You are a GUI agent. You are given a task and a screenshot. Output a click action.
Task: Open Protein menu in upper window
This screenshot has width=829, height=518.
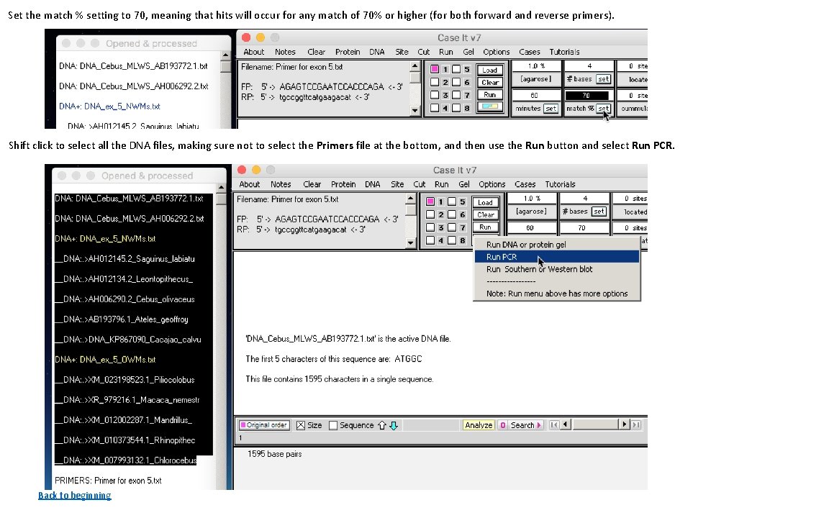(x=348, y=52)
